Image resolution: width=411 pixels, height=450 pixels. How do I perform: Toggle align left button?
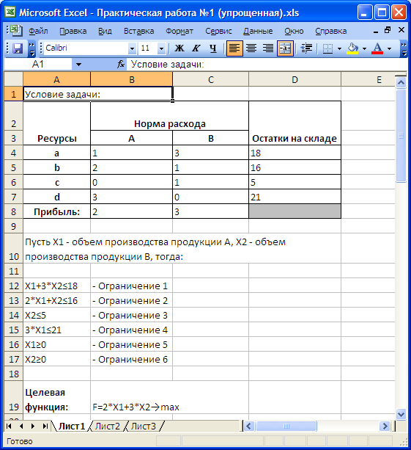coord(234,48)
